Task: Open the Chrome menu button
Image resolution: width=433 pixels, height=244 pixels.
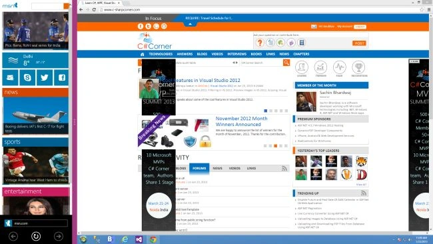Action: [x=429, y=10]
